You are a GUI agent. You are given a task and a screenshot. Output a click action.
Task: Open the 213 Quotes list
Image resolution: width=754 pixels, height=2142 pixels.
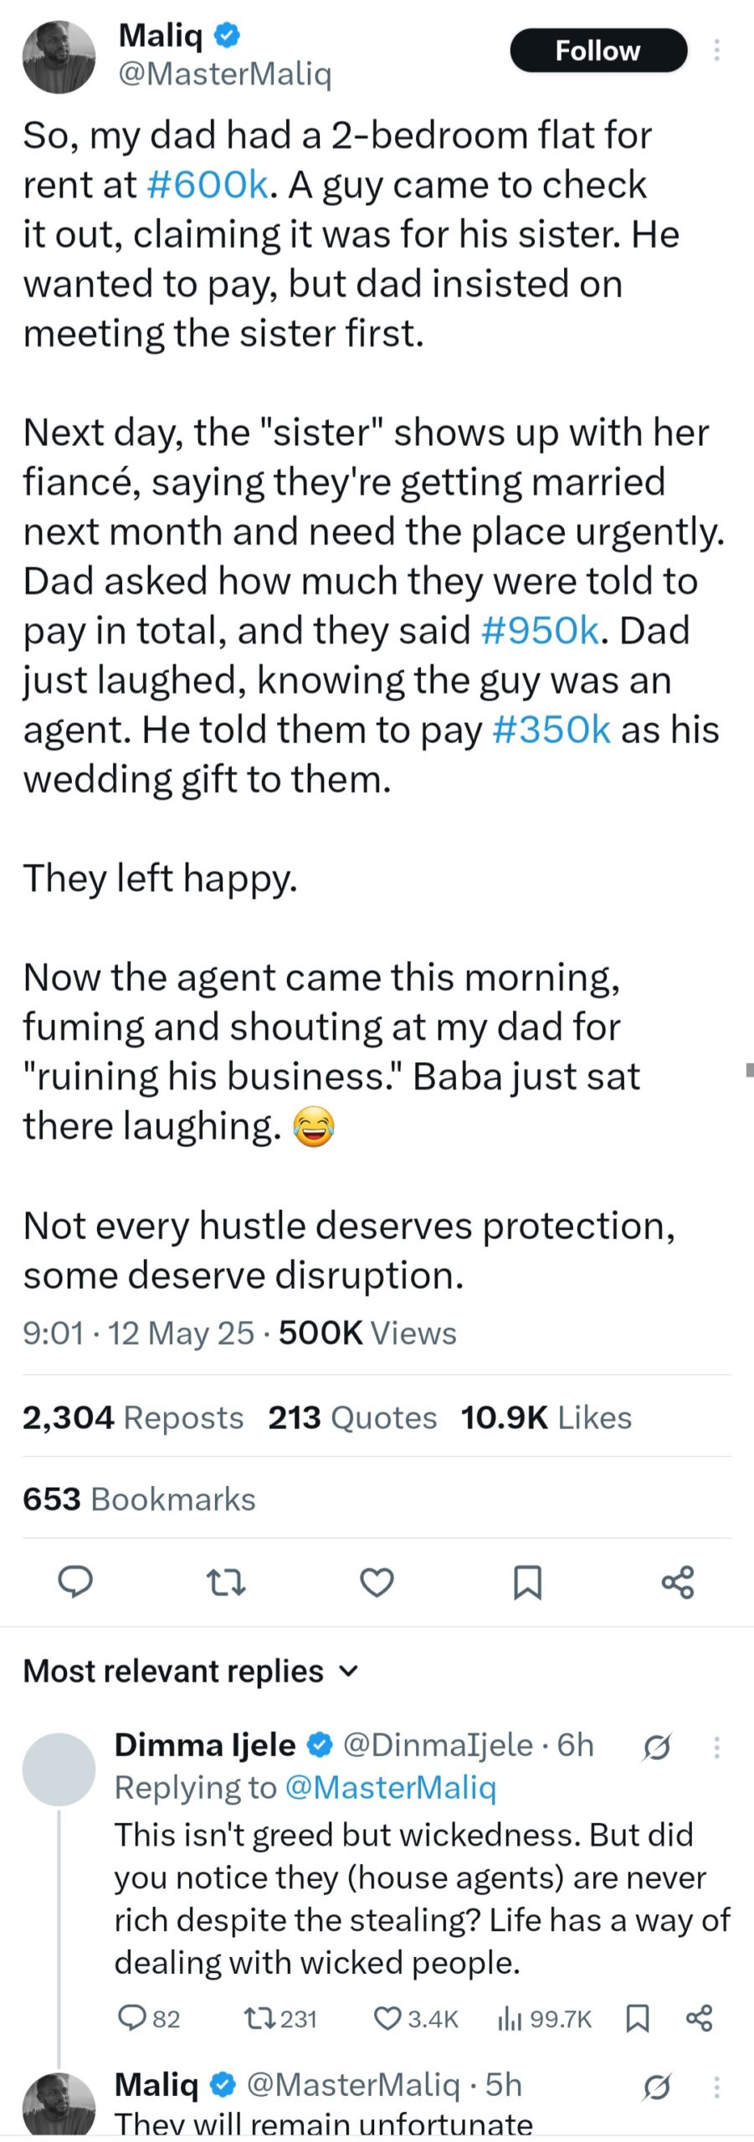pyautogui.click(x=352, y=1417)
